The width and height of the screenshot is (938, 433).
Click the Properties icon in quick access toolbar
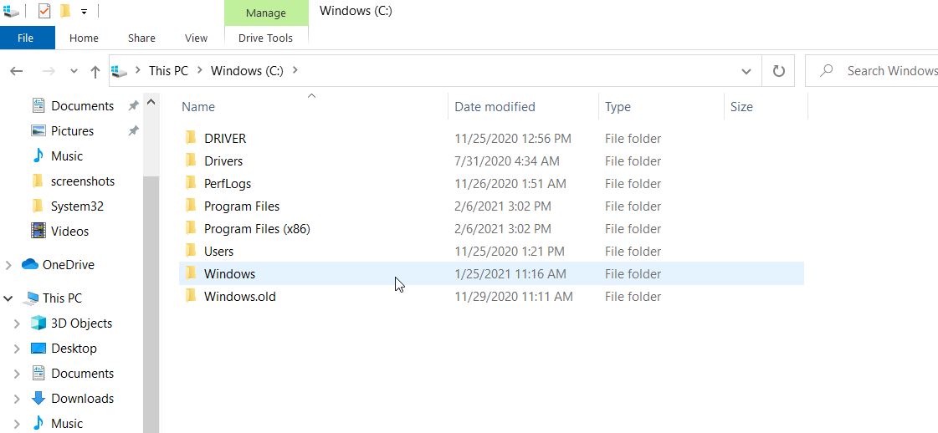point(44,11)
